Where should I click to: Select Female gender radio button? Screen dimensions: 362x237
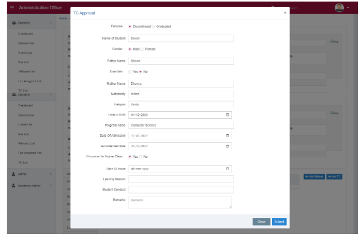(142, 49)
